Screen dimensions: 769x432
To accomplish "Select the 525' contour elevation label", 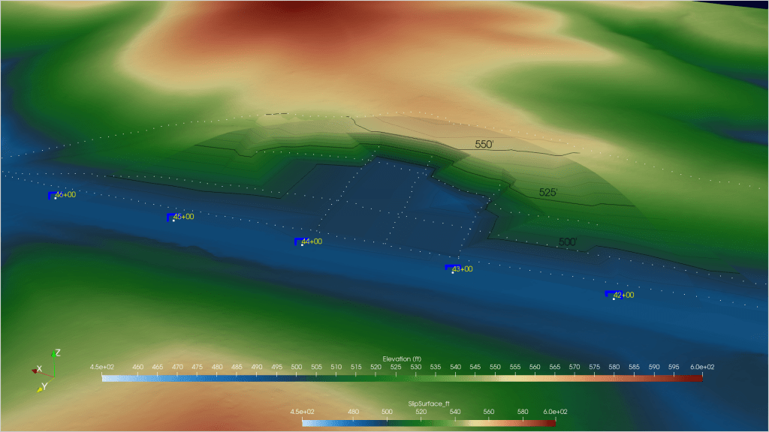I will (548, 193).
